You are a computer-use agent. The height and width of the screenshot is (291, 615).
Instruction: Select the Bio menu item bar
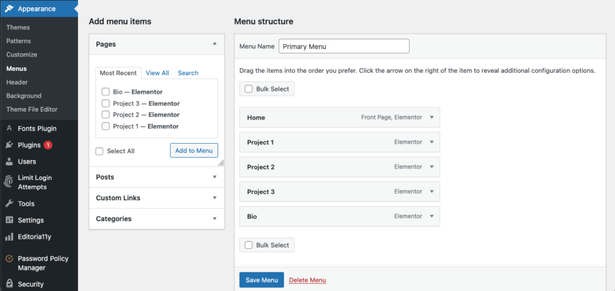point(340,216)
